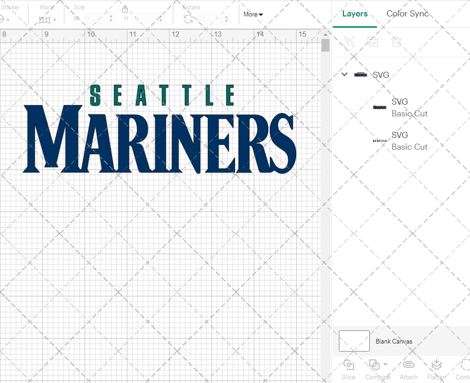The image size is (470, 383).
Task: Switch to the Color Sync tab
Action: point(407,14)
